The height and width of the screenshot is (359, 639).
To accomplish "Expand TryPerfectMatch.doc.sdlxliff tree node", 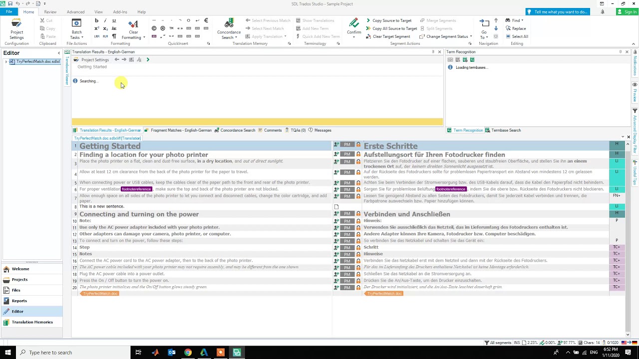I will click(6, 62).
